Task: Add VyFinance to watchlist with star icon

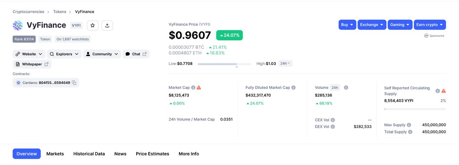Action: click(x=93, y=25)
